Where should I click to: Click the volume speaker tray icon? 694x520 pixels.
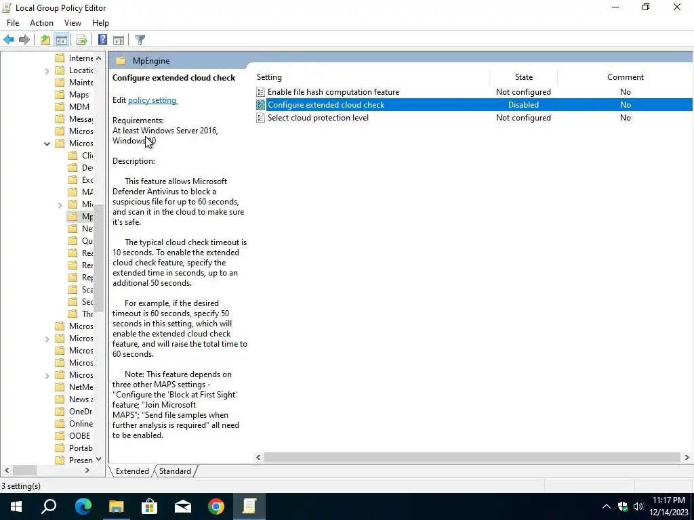[x=638, y=506]
